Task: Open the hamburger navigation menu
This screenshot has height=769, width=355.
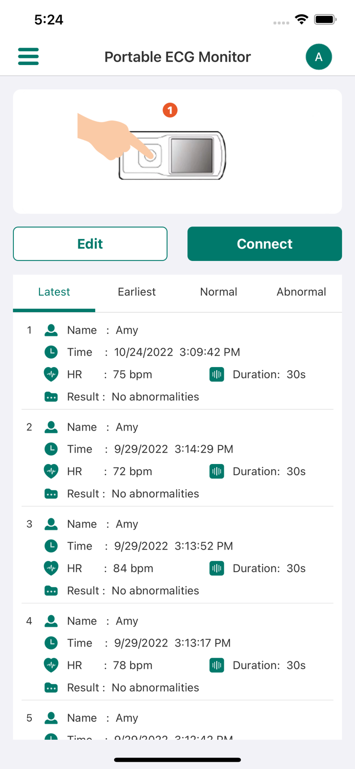Action: pos(28,56)
